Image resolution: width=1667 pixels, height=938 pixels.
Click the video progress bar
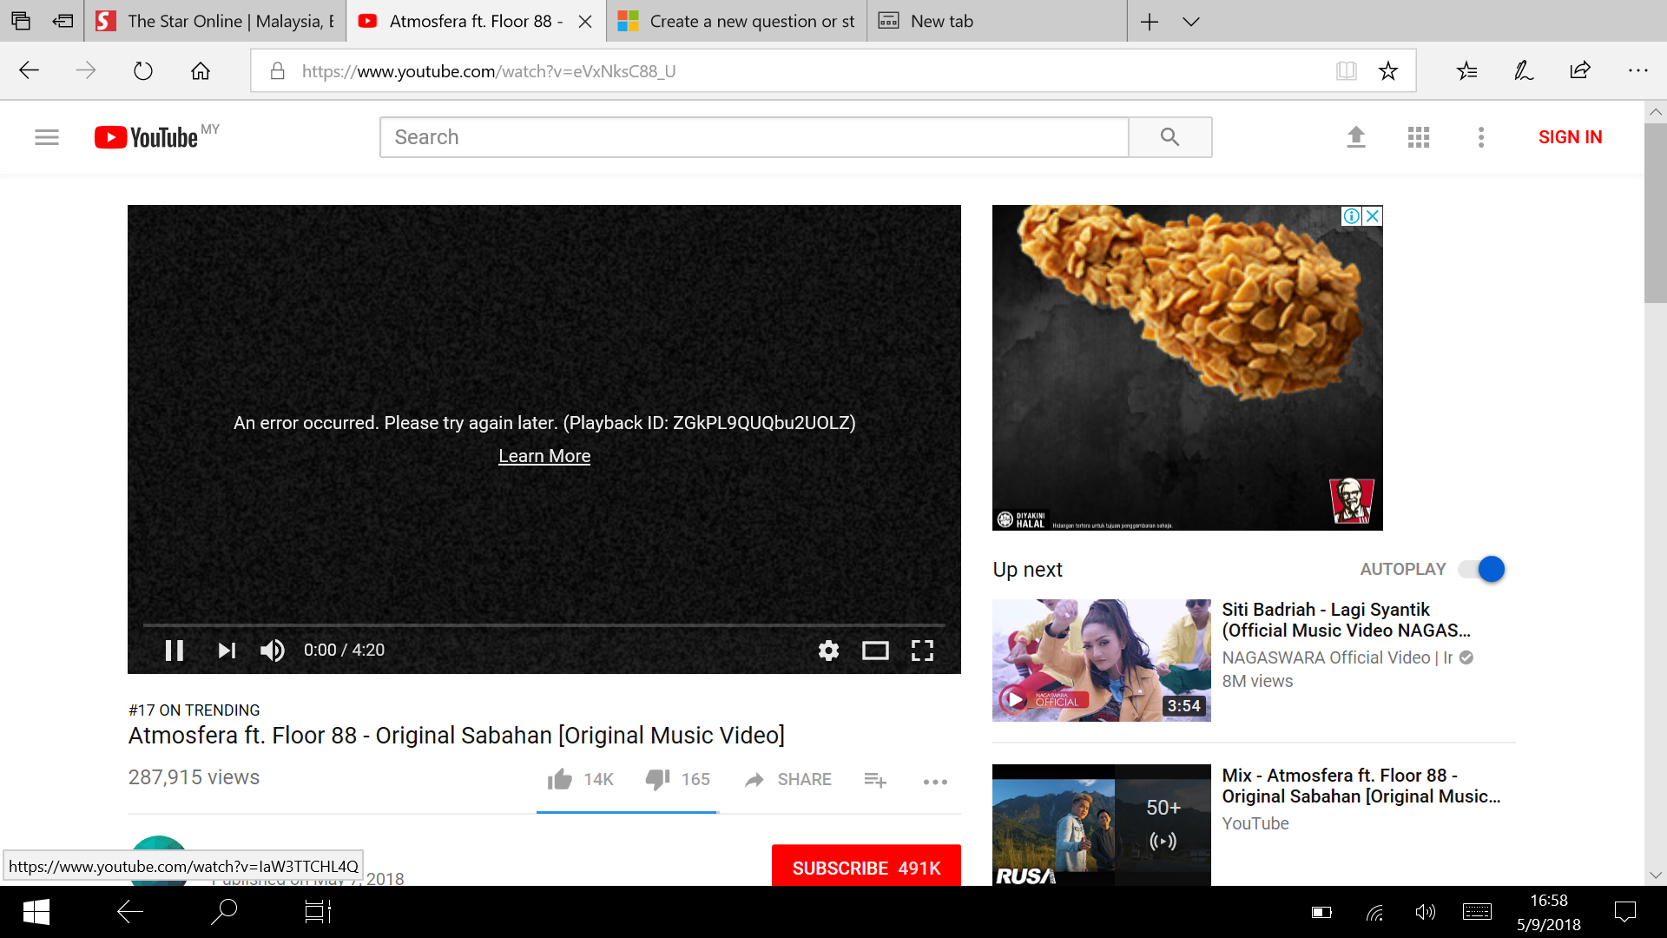544,624
